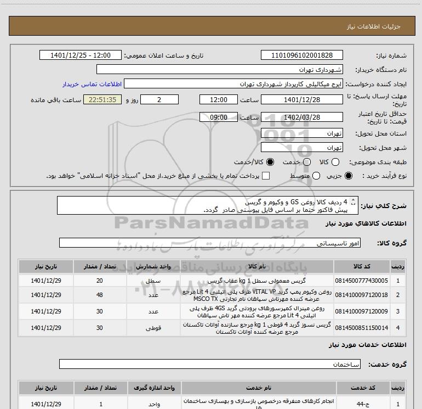
Task: Toggle the اسناد خزانه اسلامی payment checkbox
Action: (266, 176)
